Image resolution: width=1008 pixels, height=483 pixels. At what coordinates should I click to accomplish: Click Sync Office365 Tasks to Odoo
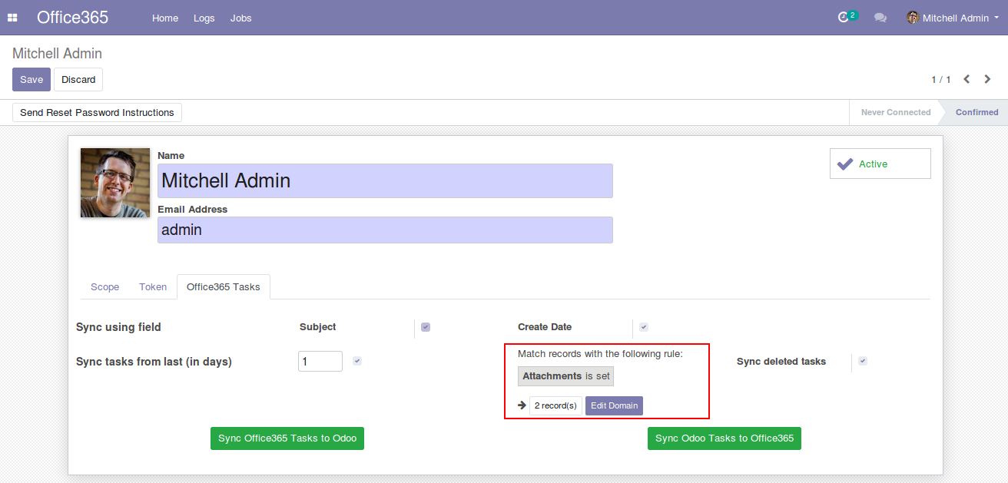pos(287,438)
